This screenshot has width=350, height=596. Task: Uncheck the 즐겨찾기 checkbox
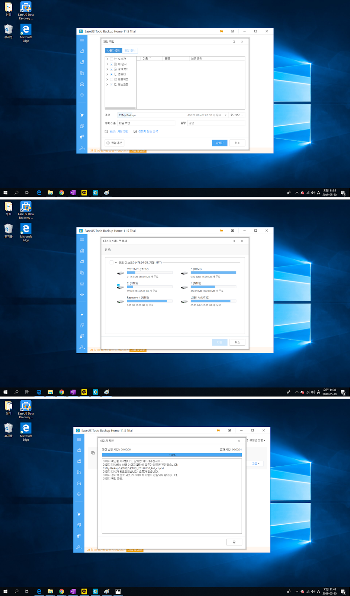[x=112, y=69]
